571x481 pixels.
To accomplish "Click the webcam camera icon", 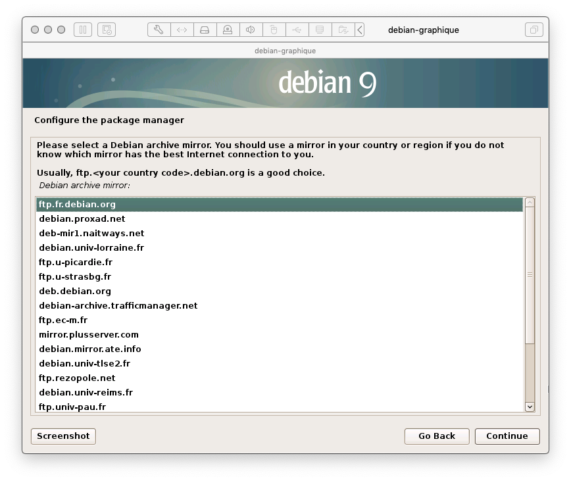I will pos(228,30).
